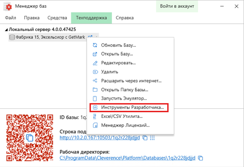Click the Удалить delete icon
Image resolution: width=244 pixels, height=167 pixels.
(x=95, y=72)
